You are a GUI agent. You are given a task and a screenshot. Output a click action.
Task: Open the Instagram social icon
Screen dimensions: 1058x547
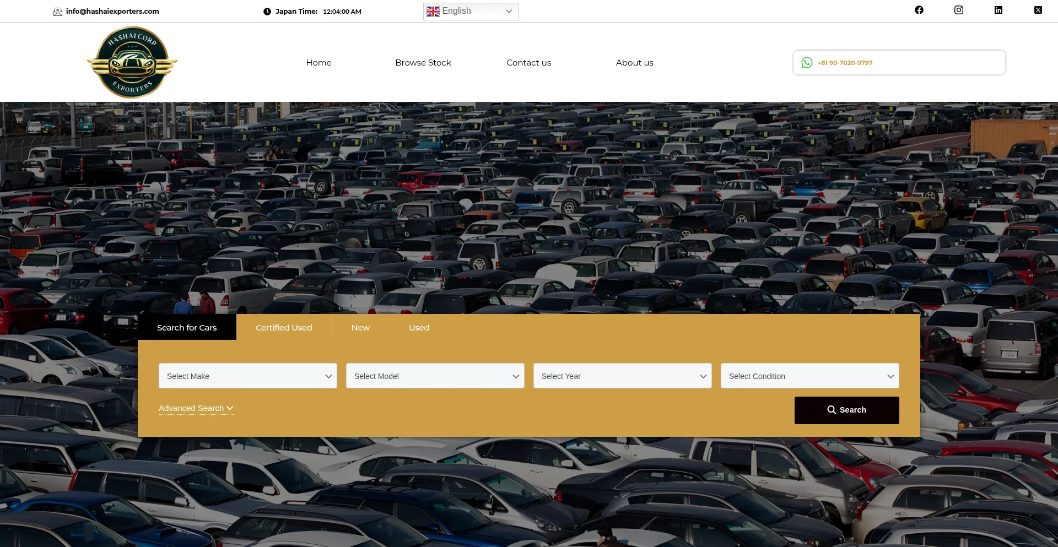tap(959, 10)
